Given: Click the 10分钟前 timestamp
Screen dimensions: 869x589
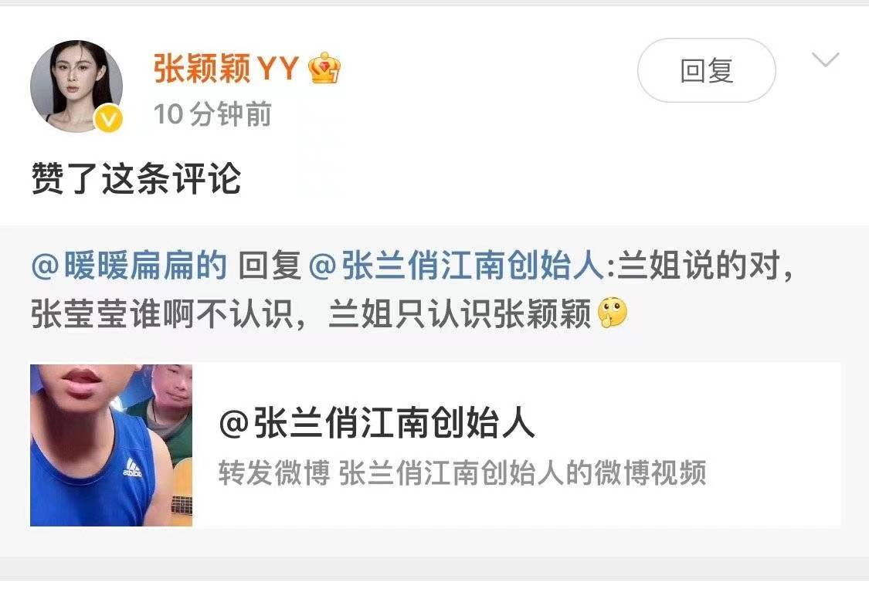Looking at the screenshot, I should 213,114.
